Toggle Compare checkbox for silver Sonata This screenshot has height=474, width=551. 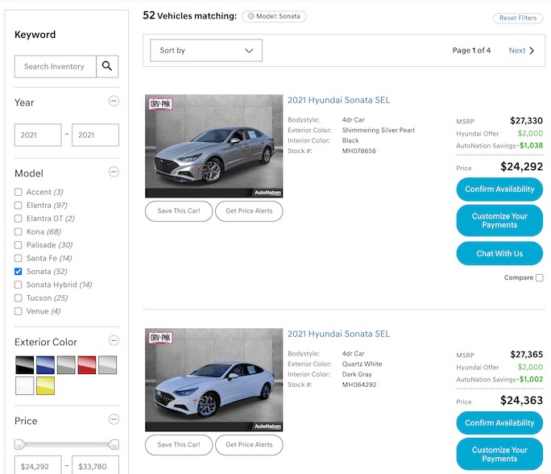(x=540, y=278)
